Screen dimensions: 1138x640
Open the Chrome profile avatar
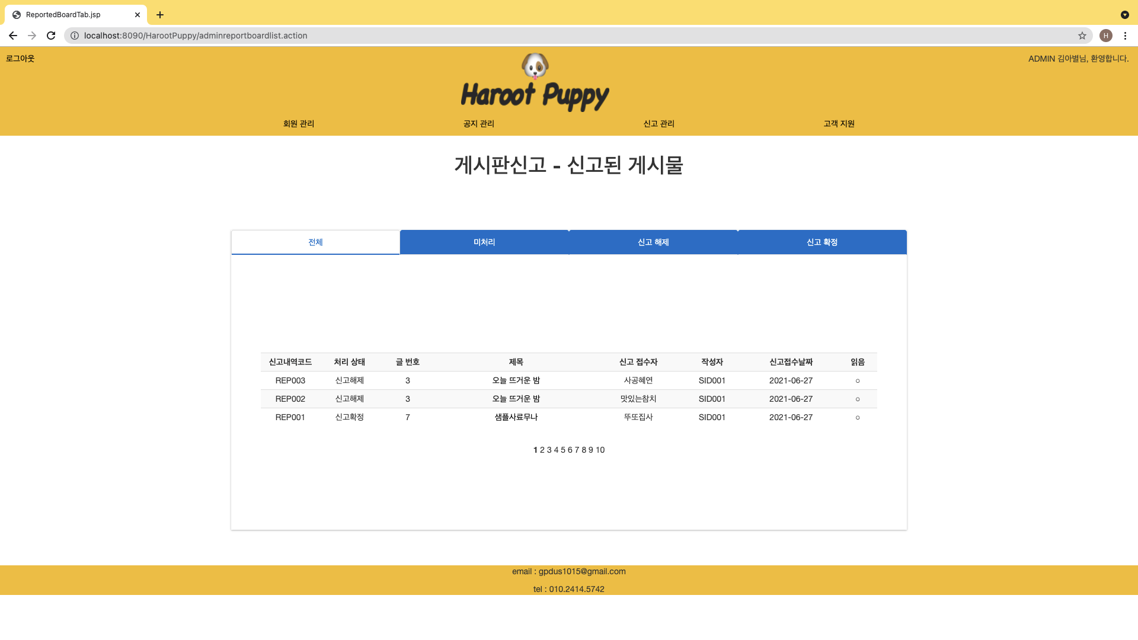point(1105,36)
